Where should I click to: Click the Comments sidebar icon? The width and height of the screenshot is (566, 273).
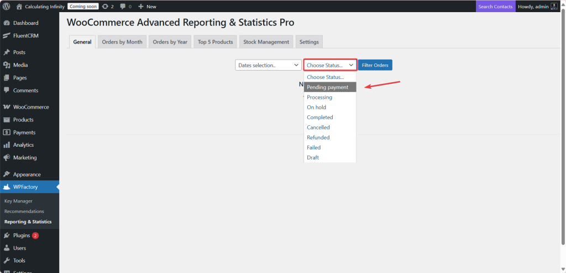point(7,90)
